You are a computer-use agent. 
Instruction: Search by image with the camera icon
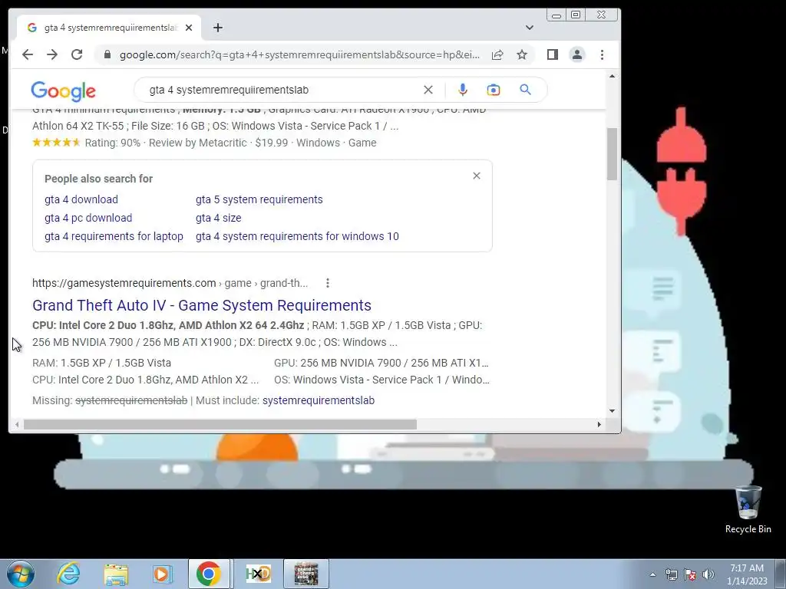click(x=494, y=90)
